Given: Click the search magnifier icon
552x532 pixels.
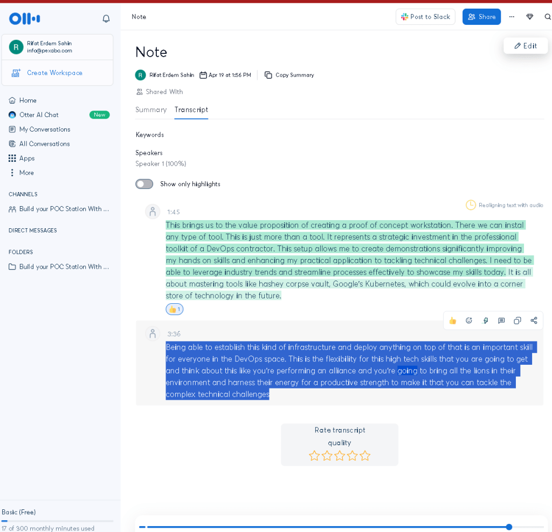Looking at the screenshot, I should pyautogui.click(x=548, y=17).
